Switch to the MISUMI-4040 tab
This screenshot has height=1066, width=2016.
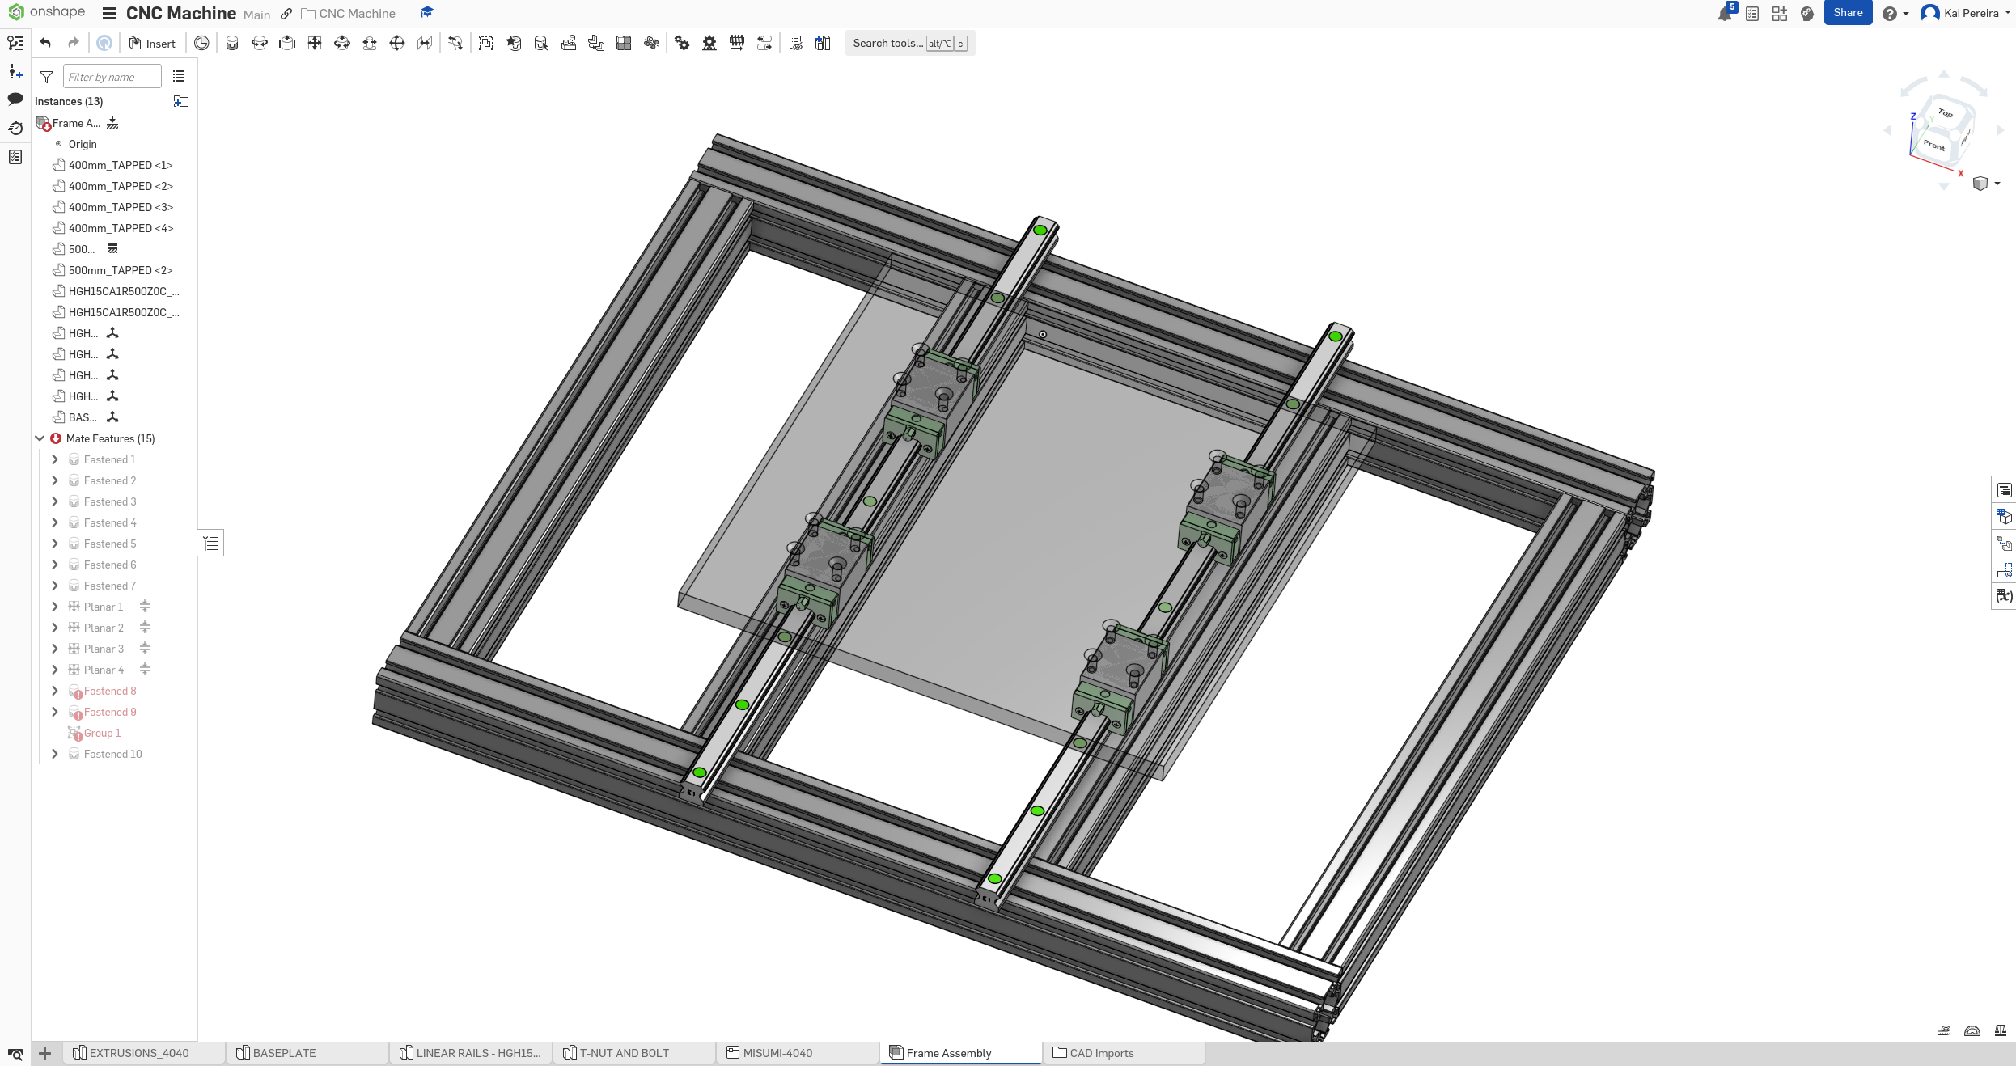pyautogui.click(x=777, y=1053)
